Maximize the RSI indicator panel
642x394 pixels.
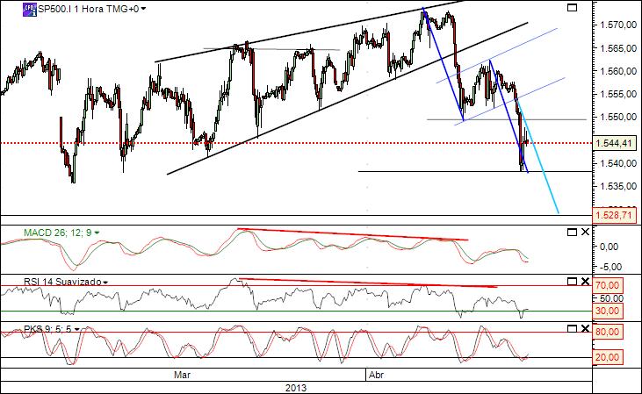[x=572, y=282]
